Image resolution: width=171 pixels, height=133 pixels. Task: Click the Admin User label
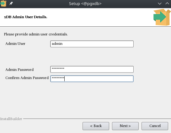(x=15, y=44)
